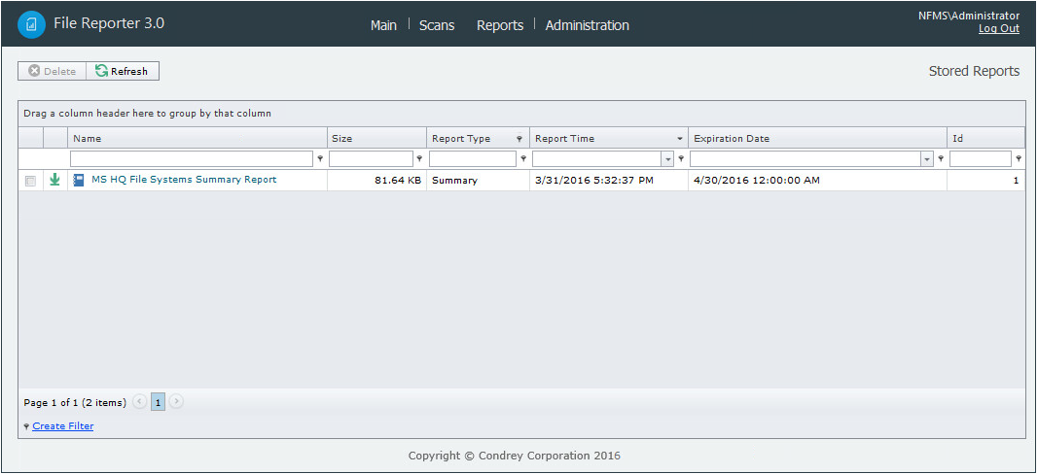1038x474 pixels.
Task: Click the Stored Reports heading
Action: (x=974, y=71)
